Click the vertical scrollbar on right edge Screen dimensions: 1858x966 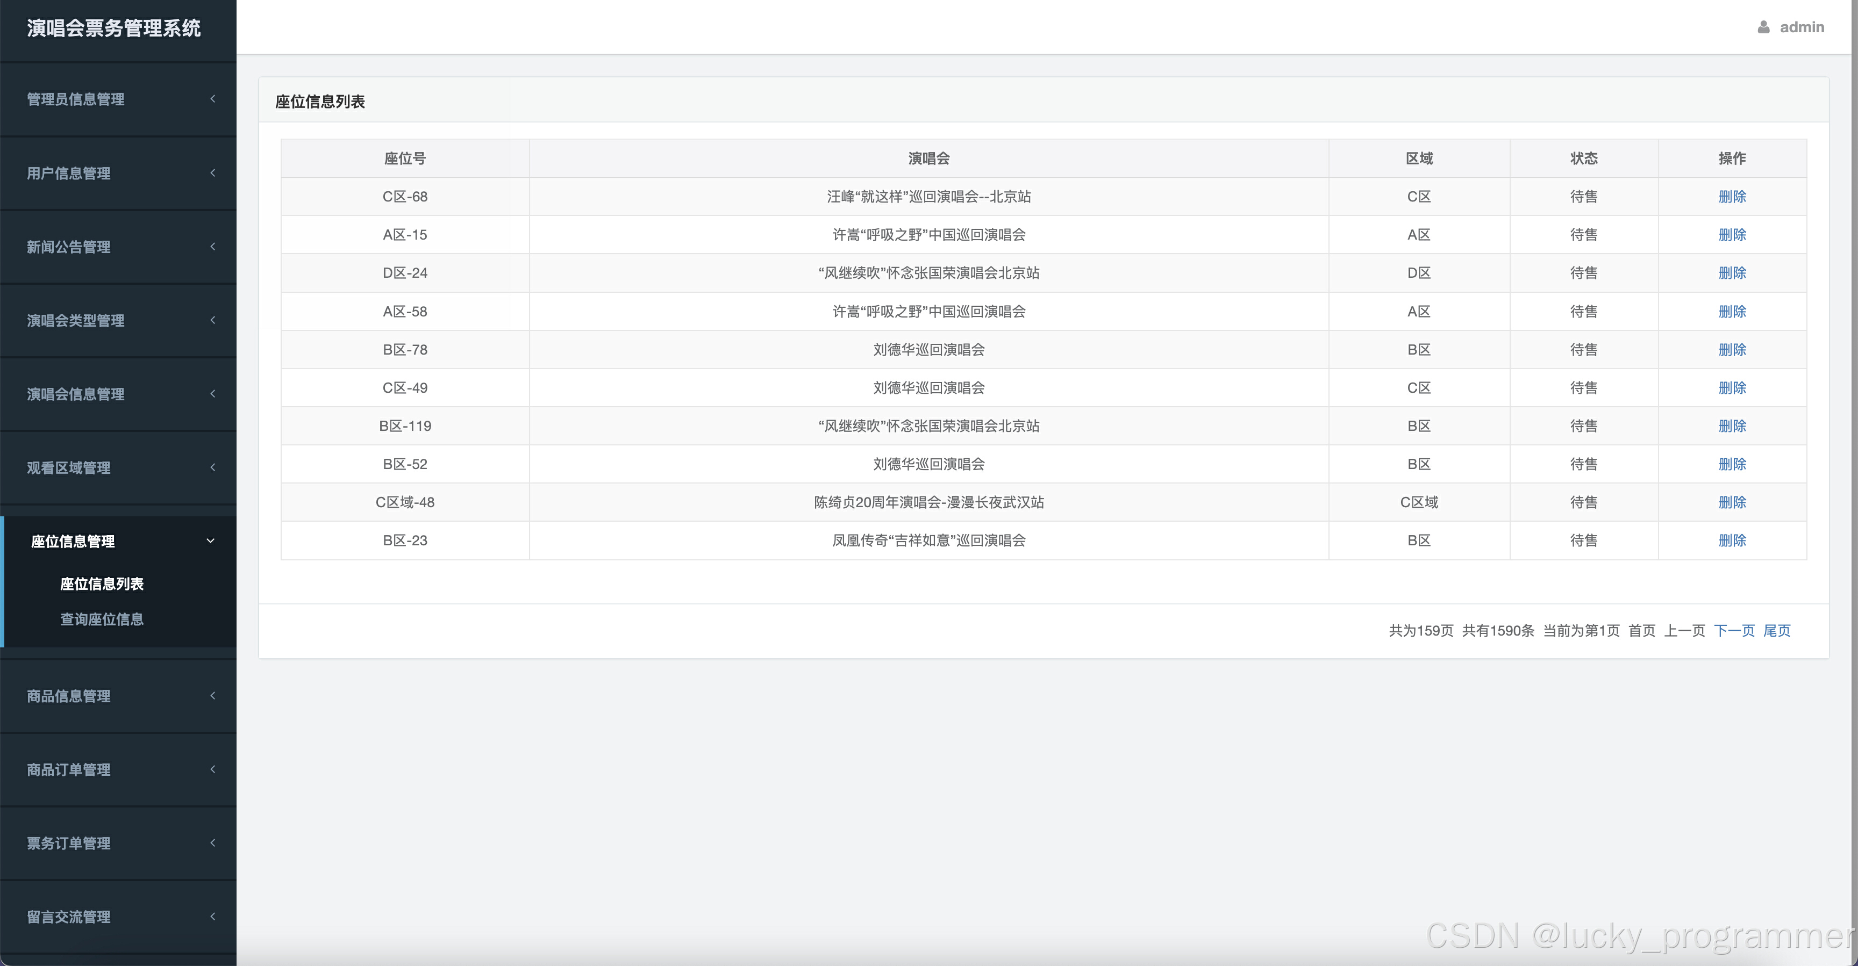point(1854,432)
